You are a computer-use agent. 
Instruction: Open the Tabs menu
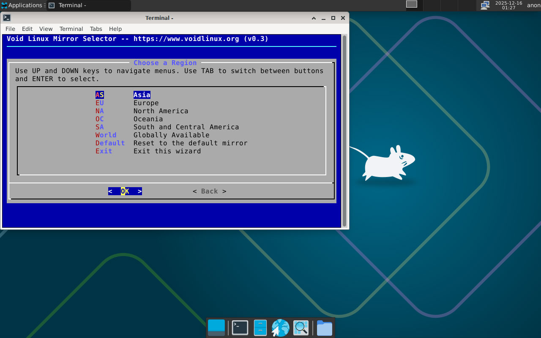(x=96, y=29)
